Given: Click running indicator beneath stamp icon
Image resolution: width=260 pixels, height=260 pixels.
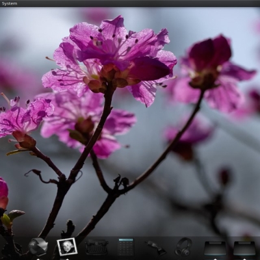Looking at the screenshot, I should (67, 259).
